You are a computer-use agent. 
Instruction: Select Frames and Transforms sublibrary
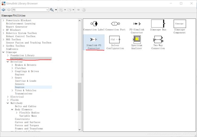(29, 129)
